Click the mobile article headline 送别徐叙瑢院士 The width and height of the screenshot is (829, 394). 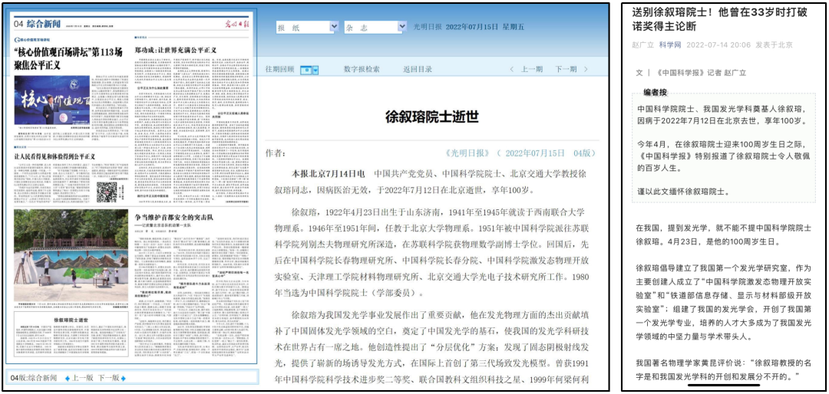tap(719, 20)
